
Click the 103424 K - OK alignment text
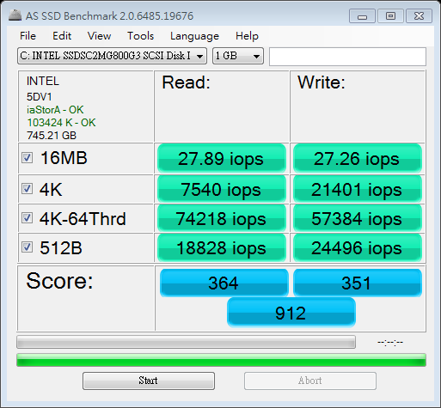click(x=61, y=123)
